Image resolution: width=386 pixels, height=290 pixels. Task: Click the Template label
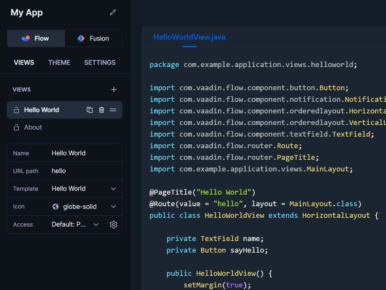pyautogui.click(x=26, y=189)
